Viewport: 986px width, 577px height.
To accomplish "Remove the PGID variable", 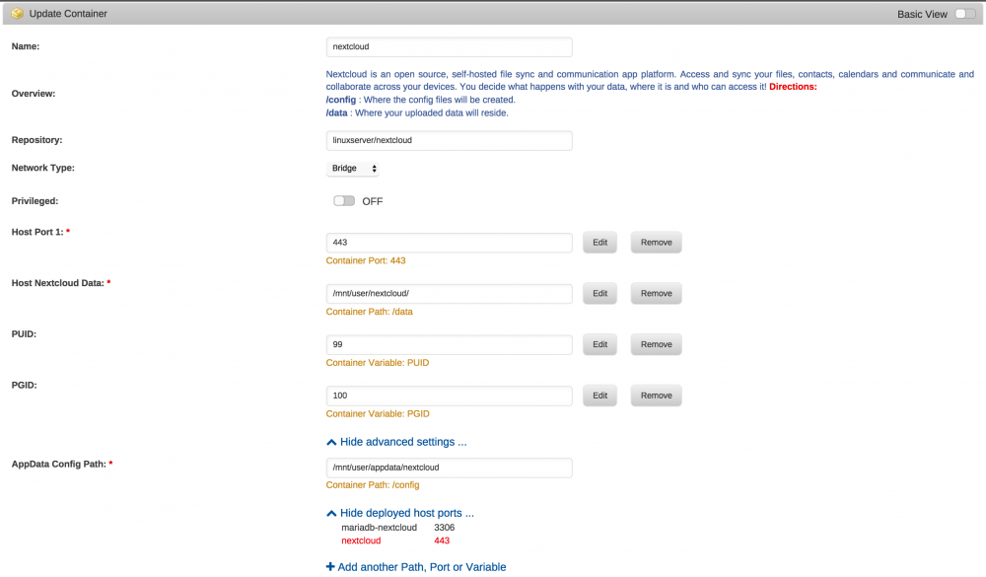I will (656, 396).
